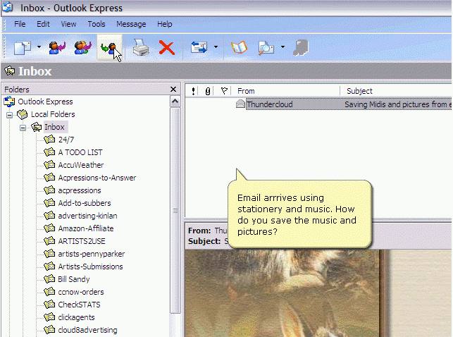453x337 pixels.
Task: Open the Acpressions-to-Answer folder
Action: (97, 178)
